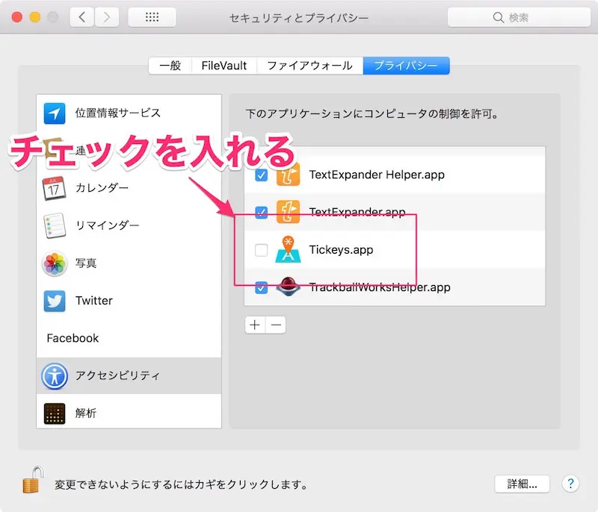The image size is (598, 512).
Task: Select the プライバシー tab
Action: (x=406, y=66)
